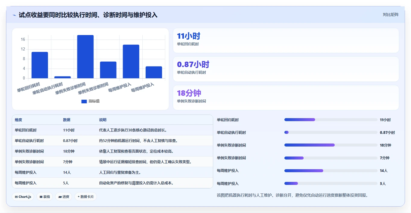Click the 14人 progress bar
411x213 pixels.
pos(331,171)
